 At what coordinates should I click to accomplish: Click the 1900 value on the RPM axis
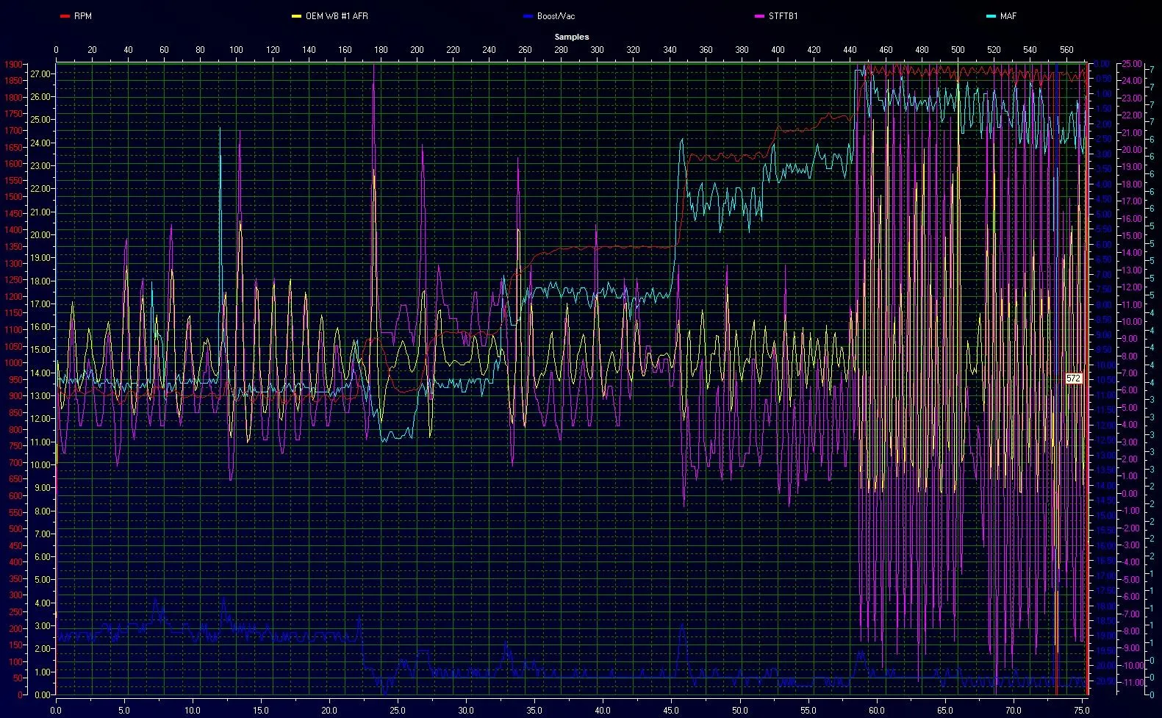click(x=13, y=65)
